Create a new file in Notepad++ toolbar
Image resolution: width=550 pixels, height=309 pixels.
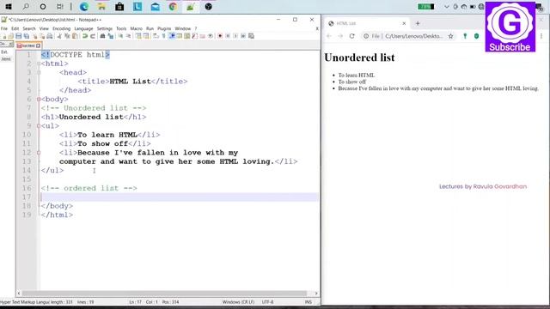pyautogui.click(x=3, y=36)
